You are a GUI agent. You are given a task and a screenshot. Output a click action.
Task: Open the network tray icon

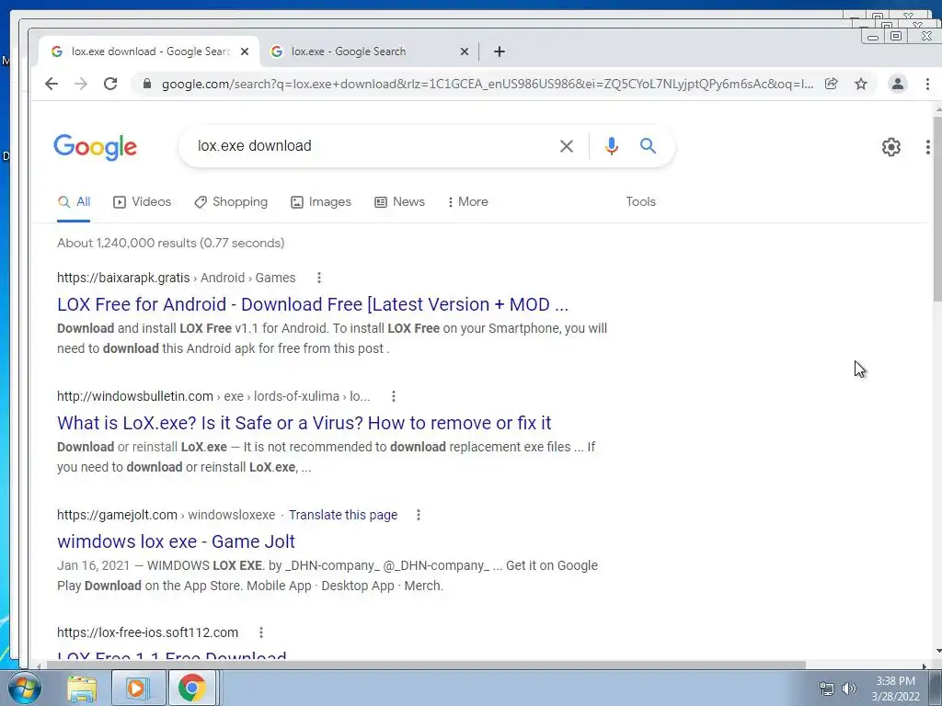pos(827,689)
